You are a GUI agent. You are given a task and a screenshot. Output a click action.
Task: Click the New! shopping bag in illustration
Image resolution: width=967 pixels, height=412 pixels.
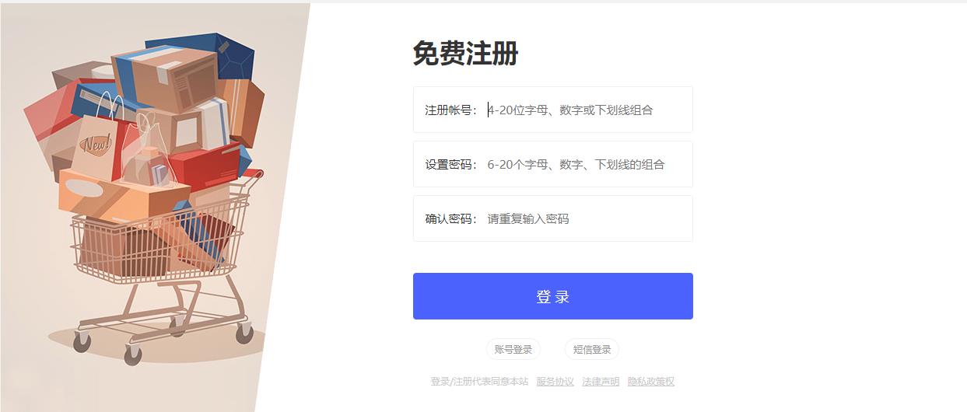pos(98,144)
